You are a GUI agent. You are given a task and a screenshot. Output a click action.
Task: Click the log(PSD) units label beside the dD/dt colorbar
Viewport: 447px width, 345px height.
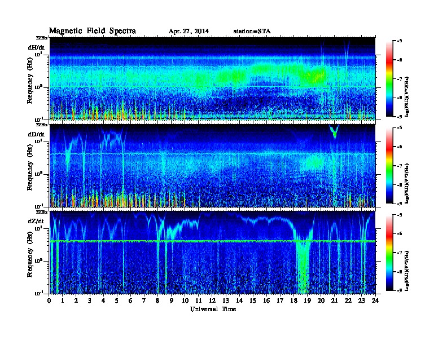[x=407, y=183]
